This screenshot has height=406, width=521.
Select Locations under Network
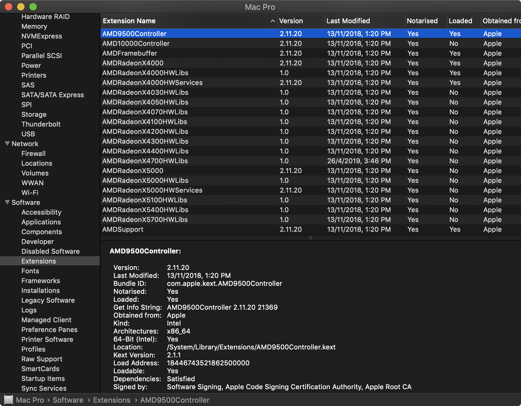coord(37,163)
